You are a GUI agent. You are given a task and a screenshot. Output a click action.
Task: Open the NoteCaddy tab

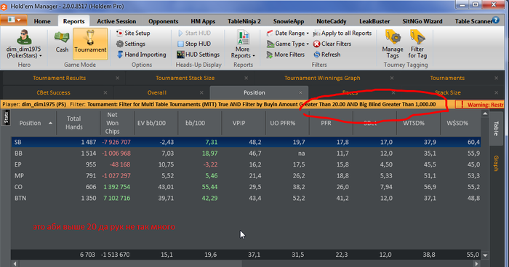click(332, 21)
